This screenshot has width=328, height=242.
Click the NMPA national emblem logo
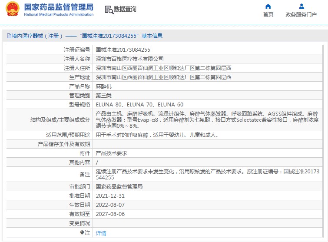[12, 9]
